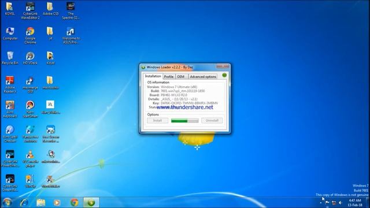Click the green status indicator in Windows Loader
Screen dimensions: 370x208
pos(224,75)
